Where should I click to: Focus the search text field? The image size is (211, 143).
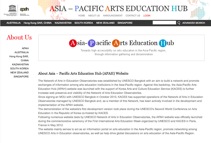[164, 22]
